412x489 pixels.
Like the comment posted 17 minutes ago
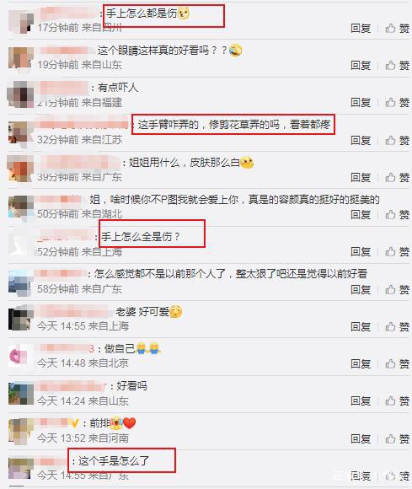(x=397, y=29)
